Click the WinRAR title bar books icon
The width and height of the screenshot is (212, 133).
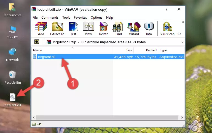(x=34, y=9)
